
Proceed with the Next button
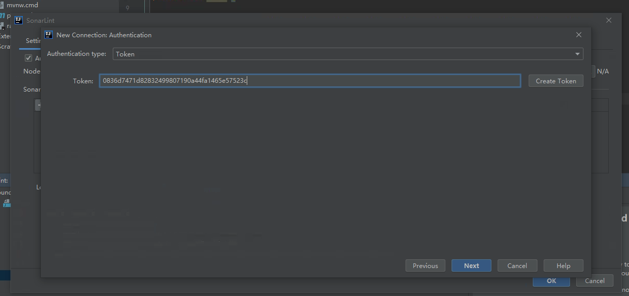point(471,265)
